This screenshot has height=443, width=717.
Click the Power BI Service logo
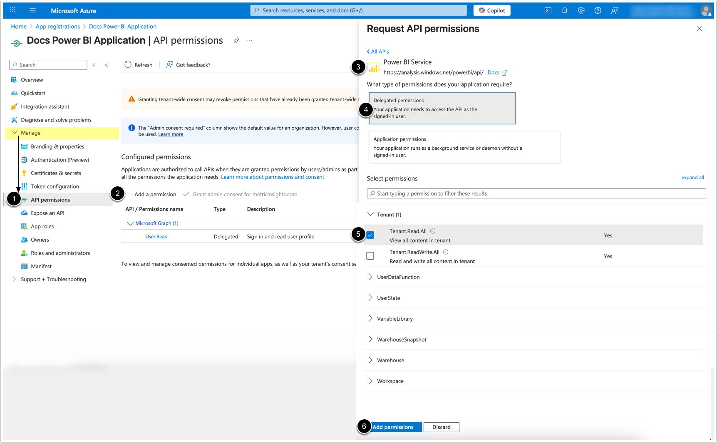373,67
